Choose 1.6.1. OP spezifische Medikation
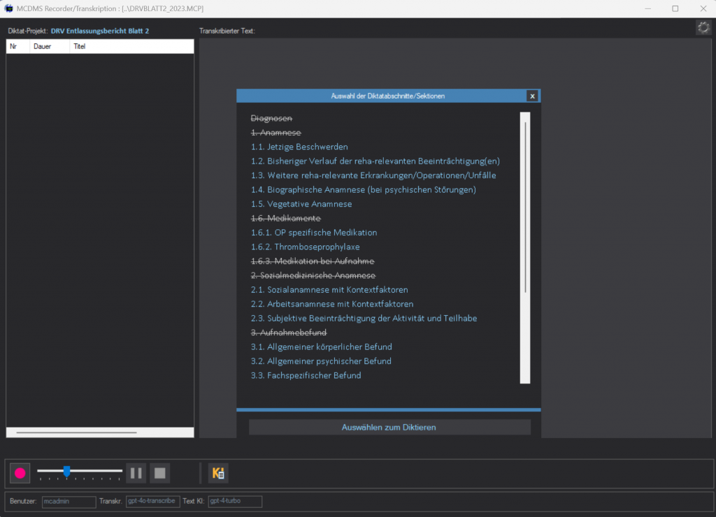 pyautogui.click(x=314, y=233)
